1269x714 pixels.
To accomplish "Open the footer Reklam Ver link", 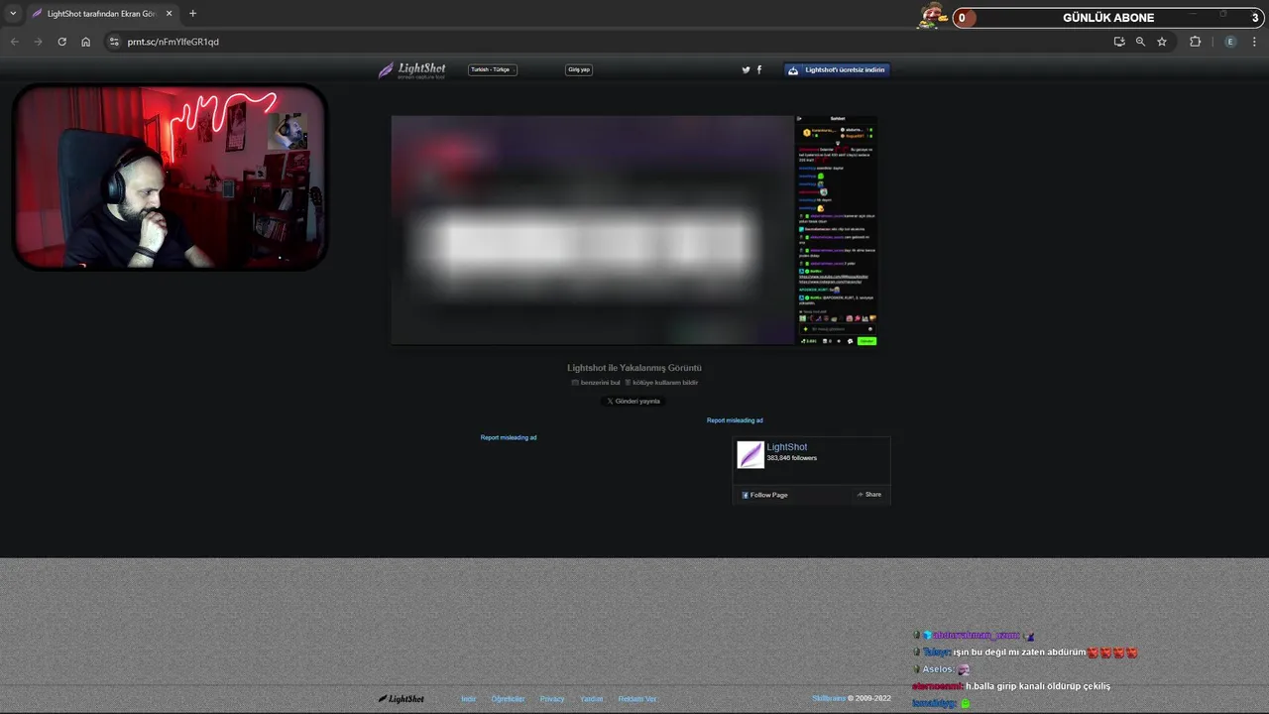I will 637,699.
